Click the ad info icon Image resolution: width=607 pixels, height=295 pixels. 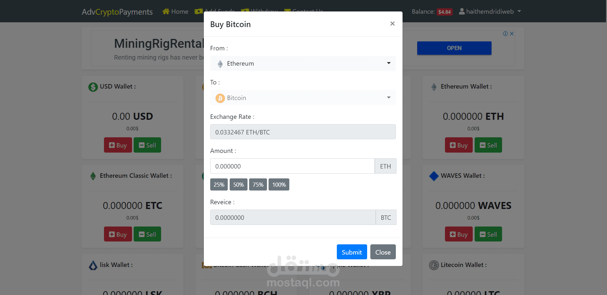[505, 33]
